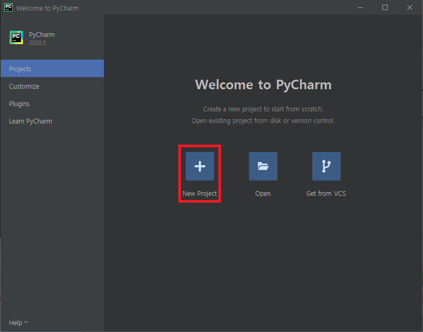Click the Open folder icon
Image resolution: width=423 pixels, height=332 pixels.
(263, 166)
